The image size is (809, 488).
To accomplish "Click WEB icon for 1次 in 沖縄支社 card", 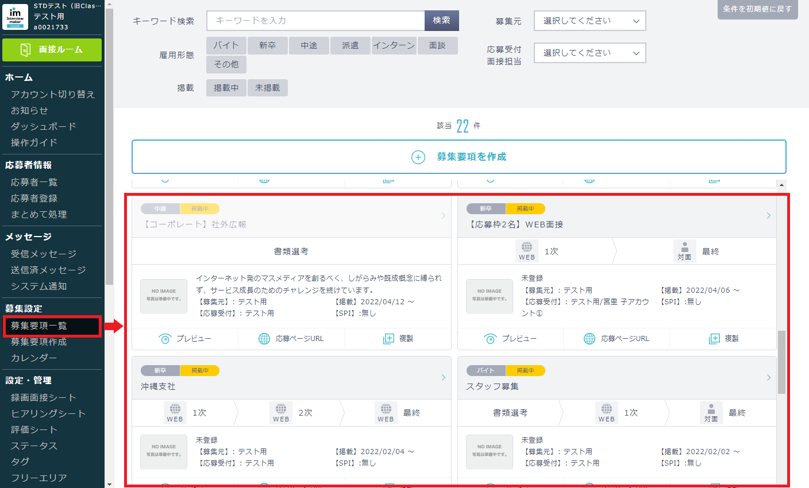I will 175,413.
